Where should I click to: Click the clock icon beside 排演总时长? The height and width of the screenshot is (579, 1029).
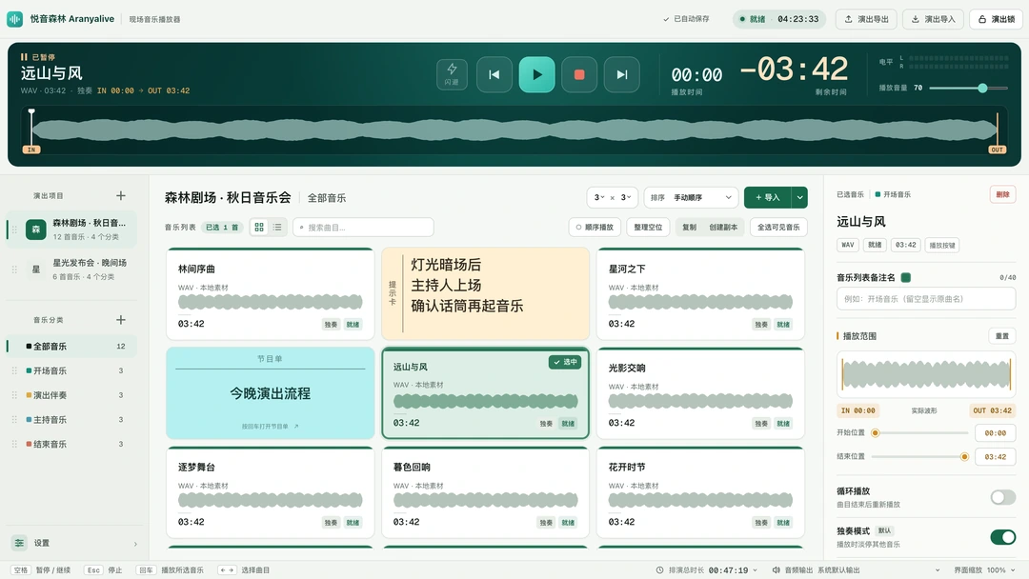659,569
